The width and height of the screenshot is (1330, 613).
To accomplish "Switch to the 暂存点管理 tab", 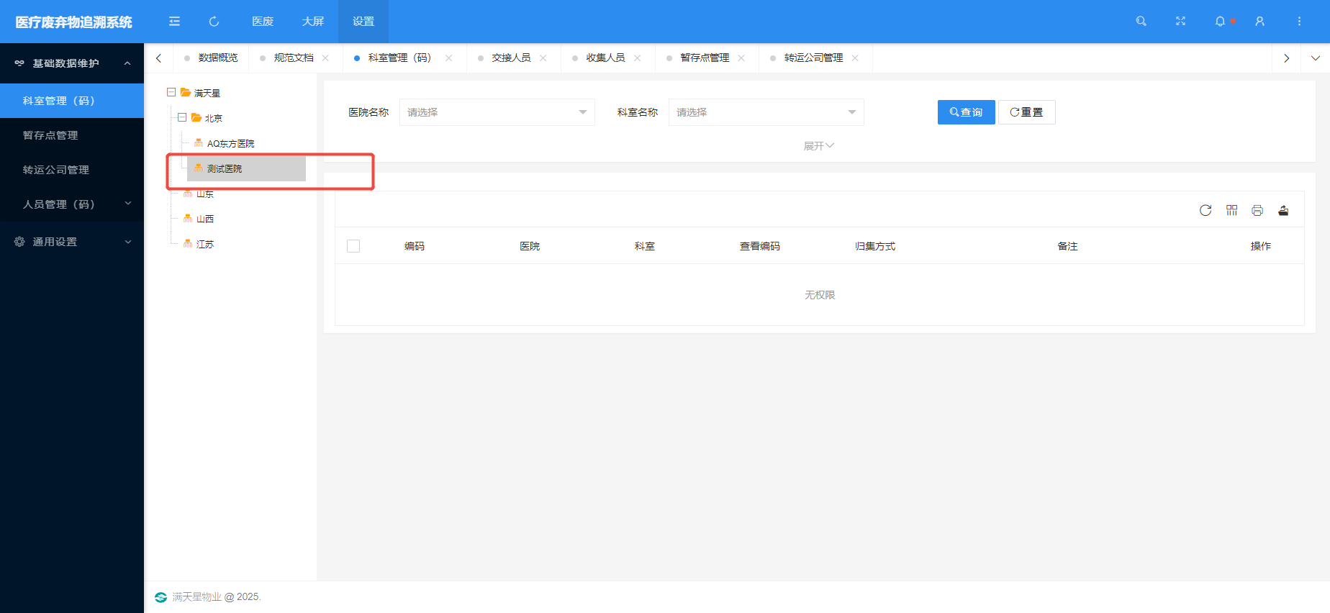I will tap(705, 58).
